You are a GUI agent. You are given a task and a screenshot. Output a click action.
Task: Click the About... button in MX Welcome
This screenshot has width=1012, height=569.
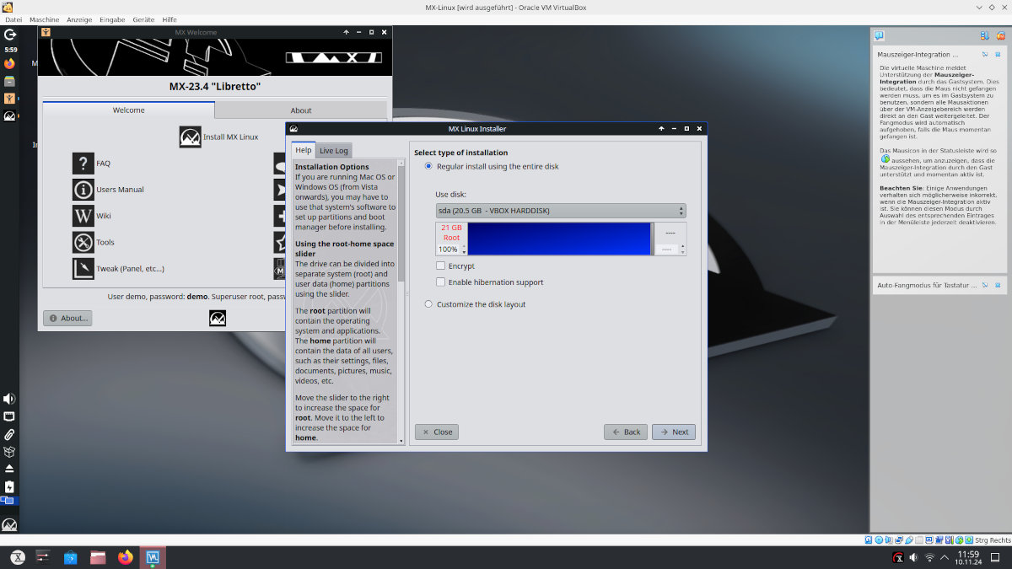pos(67,319)
